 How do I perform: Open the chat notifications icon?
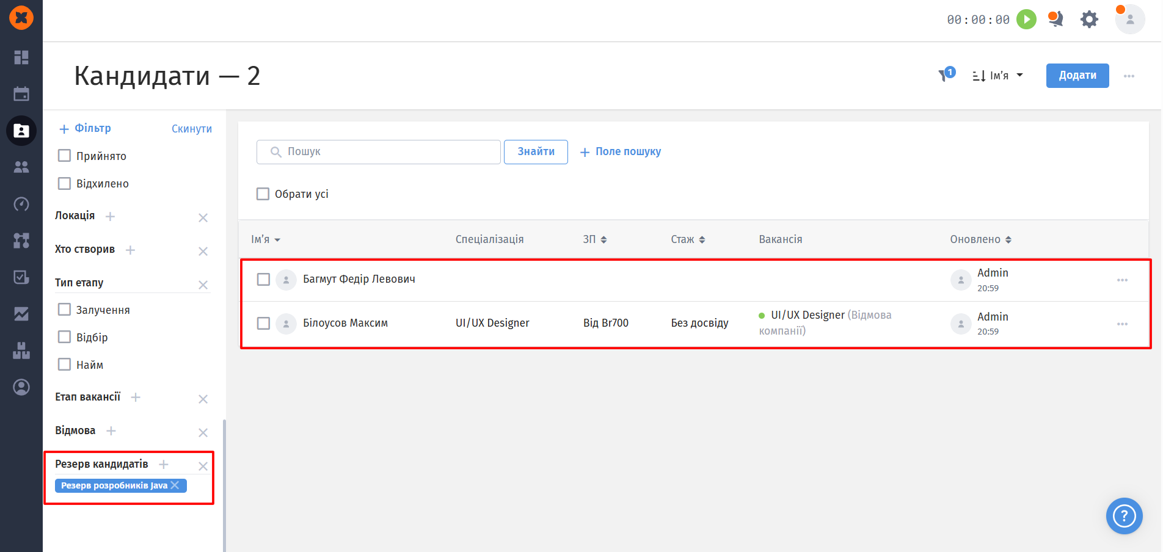point(1055,20)
